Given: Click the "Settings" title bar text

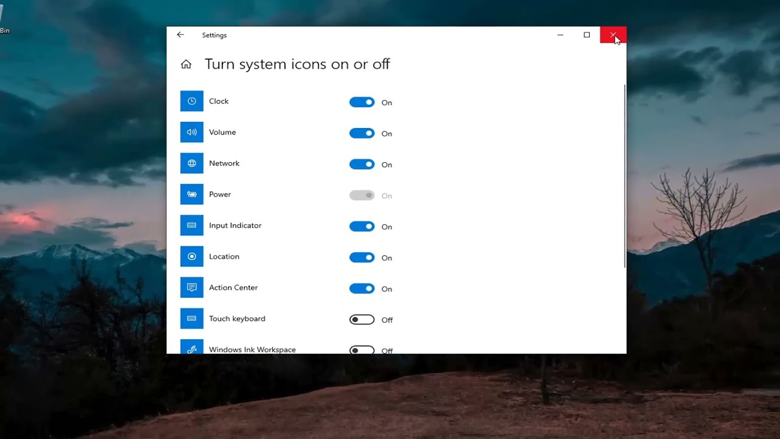Looking at the screenshot, I should tap(214, 35).
